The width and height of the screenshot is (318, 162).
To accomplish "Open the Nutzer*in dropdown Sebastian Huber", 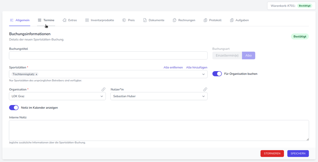I will pyautogui.click(x=159, y=96).
